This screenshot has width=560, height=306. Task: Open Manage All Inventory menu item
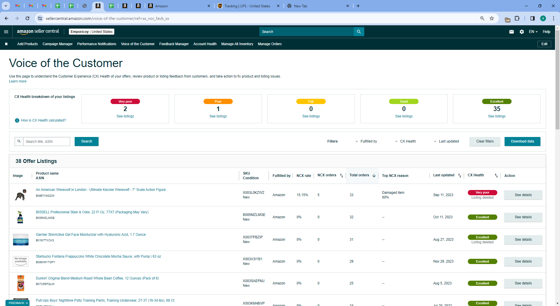[237, 44]
